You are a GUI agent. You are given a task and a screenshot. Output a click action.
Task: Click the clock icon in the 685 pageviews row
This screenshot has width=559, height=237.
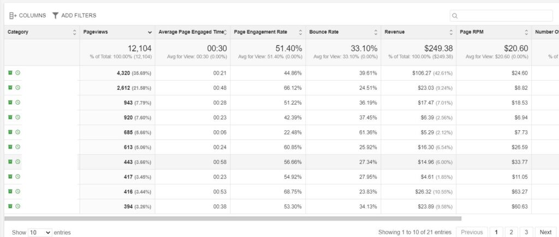click(18, 132)
